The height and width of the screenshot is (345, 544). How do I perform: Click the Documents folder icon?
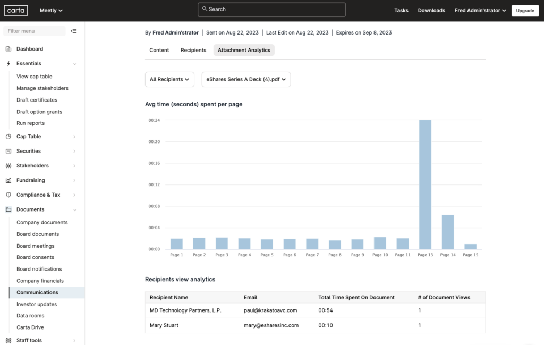[7, 209]
